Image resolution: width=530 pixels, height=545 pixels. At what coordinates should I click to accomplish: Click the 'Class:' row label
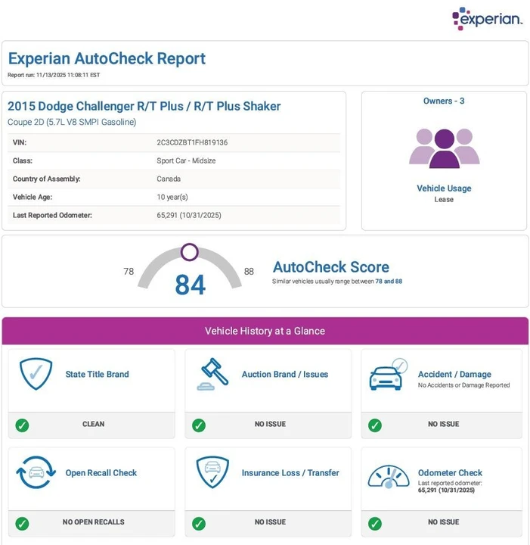click(x=23, y=160)
